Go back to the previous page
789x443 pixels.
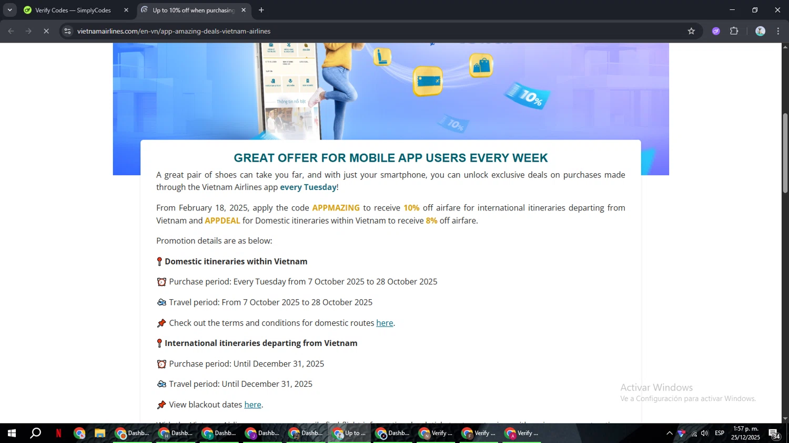point(11,31)
